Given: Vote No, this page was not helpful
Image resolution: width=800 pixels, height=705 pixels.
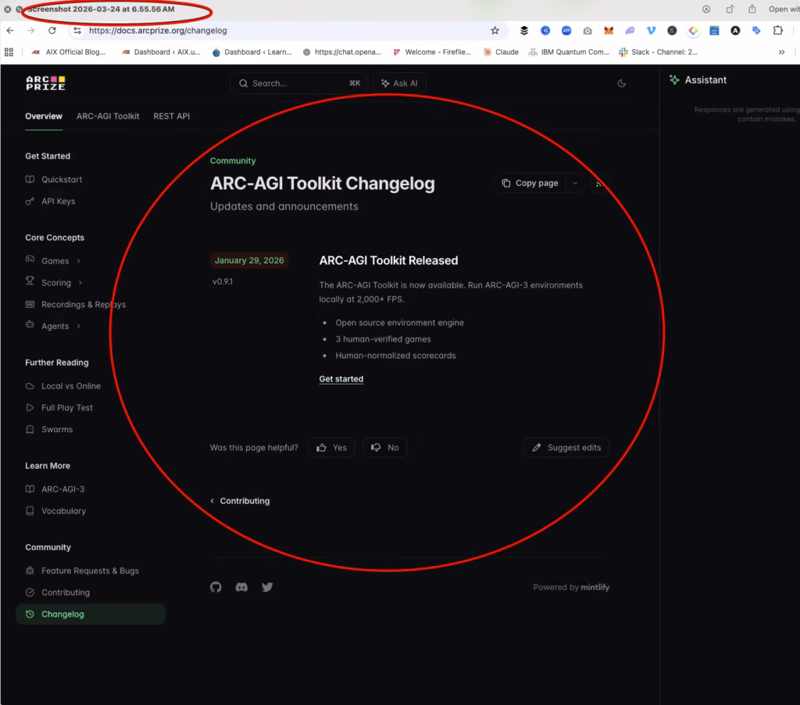Looking at the screenshot, I should pos(385,448).
